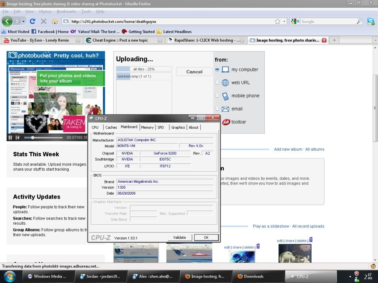This screenshot has width=378, height=283.
Task: Click the Validate button in CPU-Z
Action: tap(180, 237)
